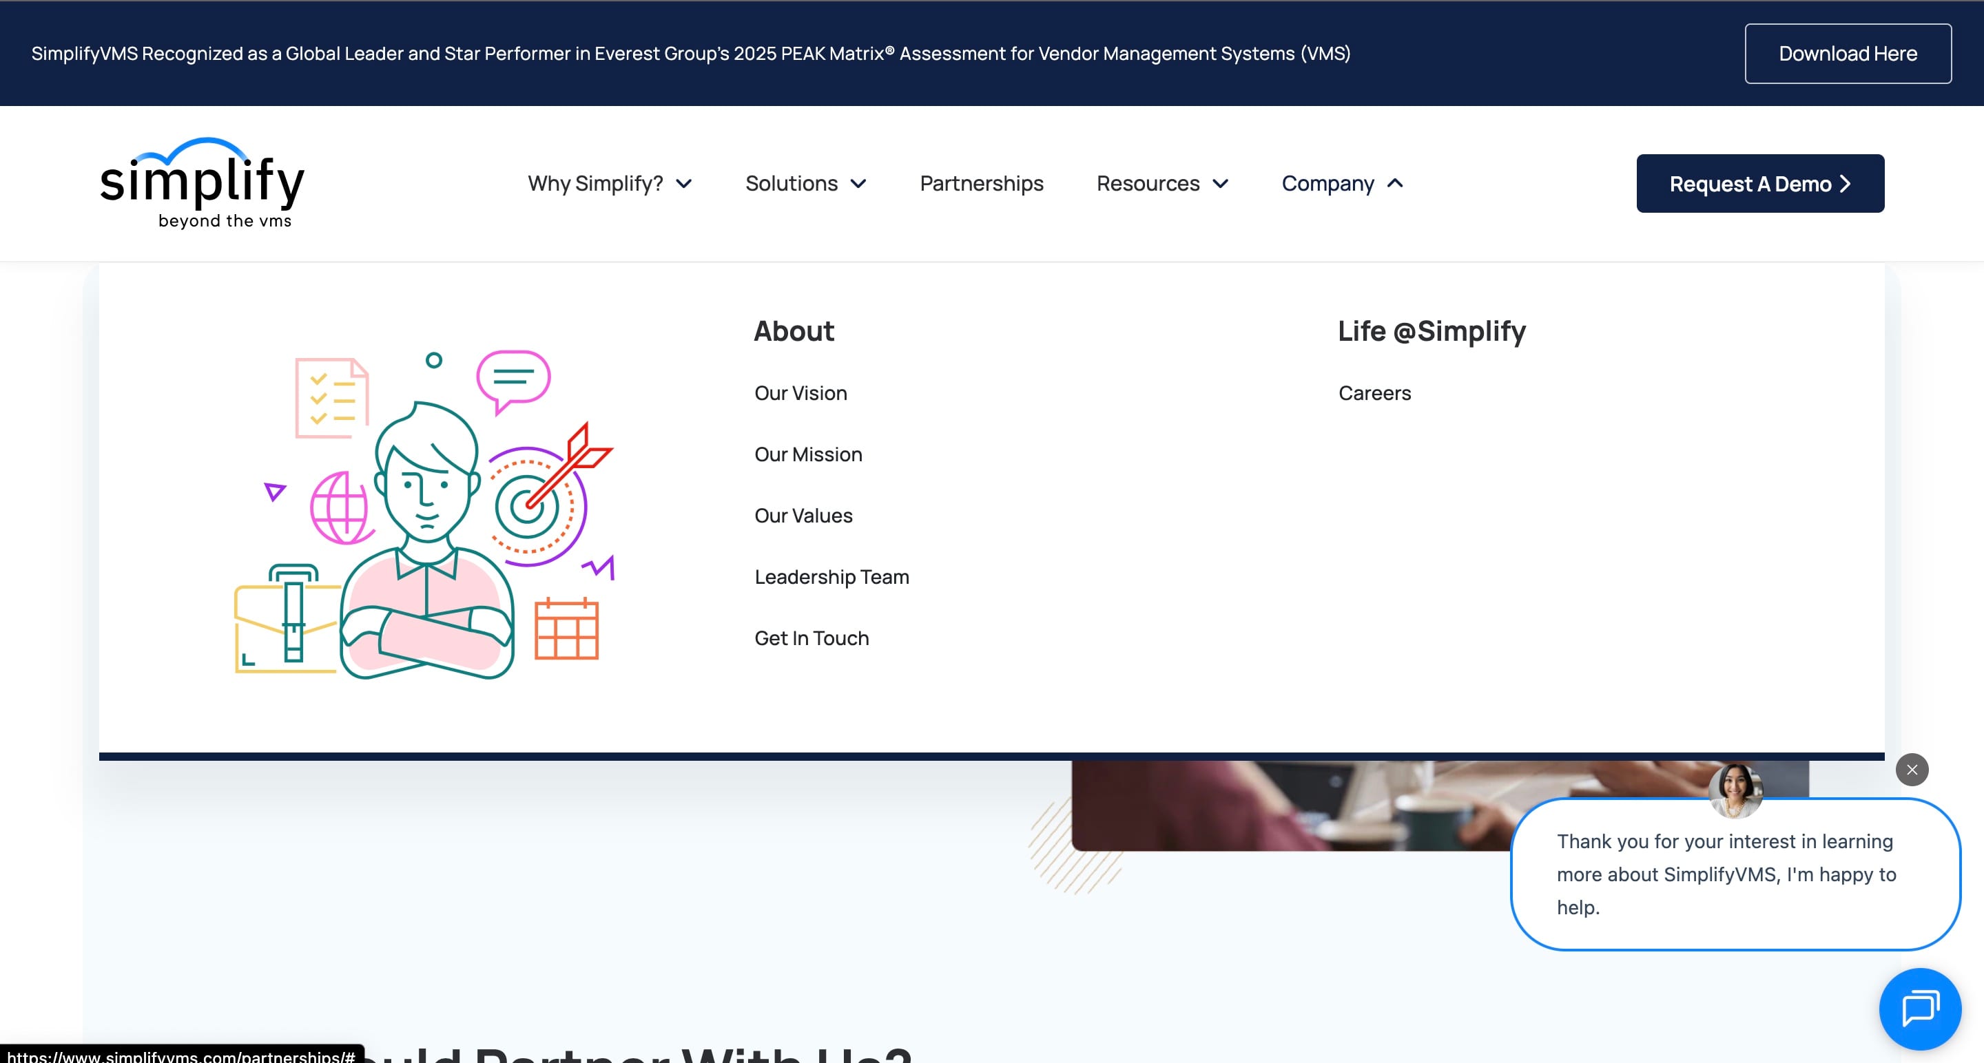Open the Our Vision link
1984x1063 pixels.
pos(800,393)
